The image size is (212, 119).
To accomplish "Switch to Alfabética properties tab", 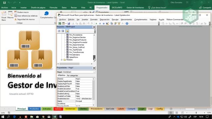I will [61, 75].
